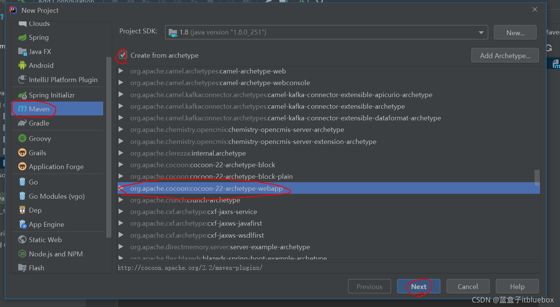Select Groovy project type

point(58,139)
